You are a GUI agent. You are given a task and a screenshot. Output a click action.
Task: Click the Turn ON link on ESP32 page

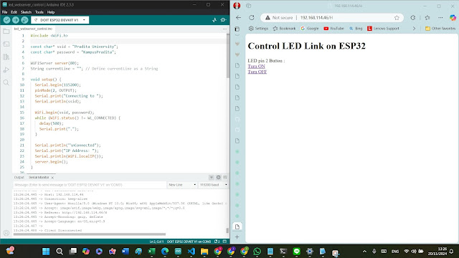click(257, 67)
